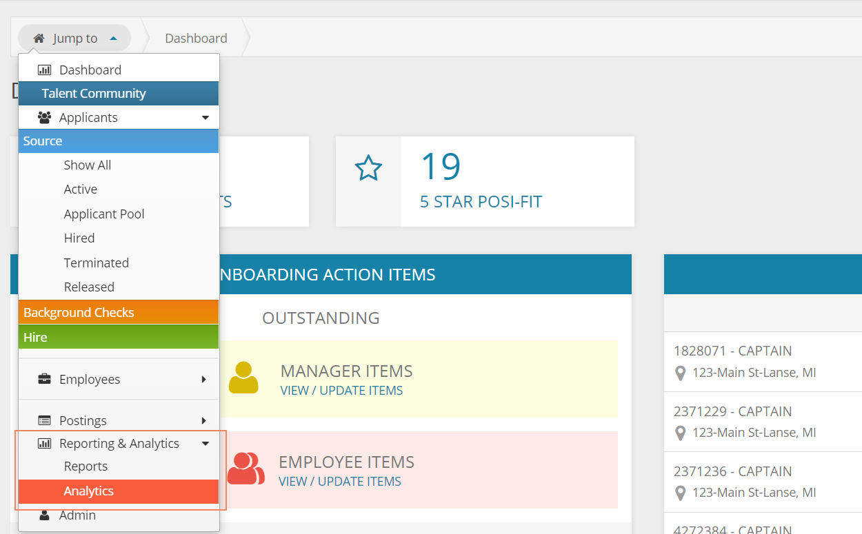
Task: Expand the Employees submenu arrow
Action: [203, 379]
